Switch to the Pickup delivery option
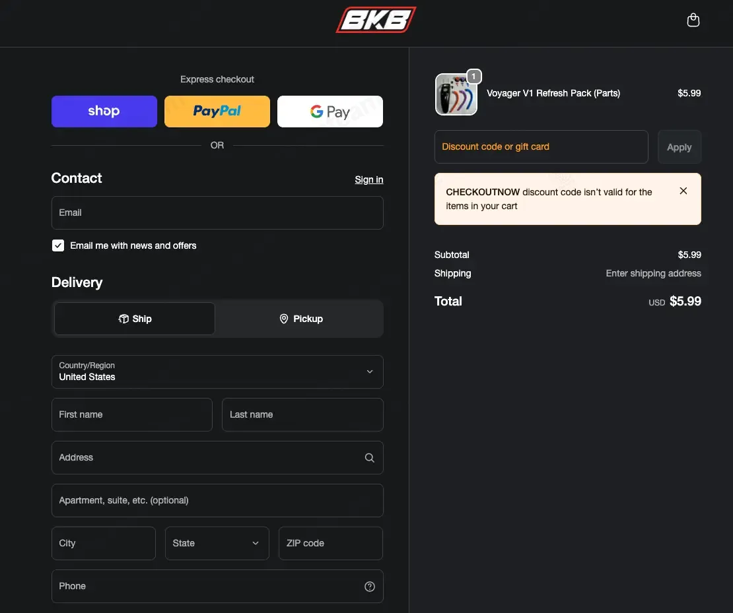This screenshot has height=613, width=733. coord(301,319)
